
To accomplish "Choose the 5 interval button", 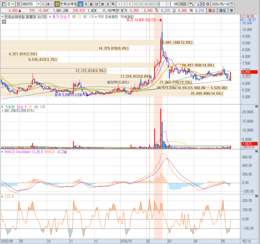I will click(x=130, y=4).
